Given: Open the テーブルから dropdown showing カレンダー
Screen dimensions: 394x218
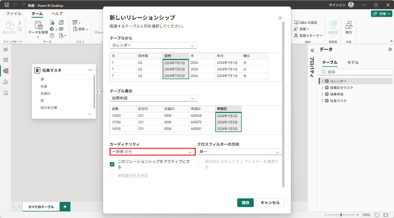Looking at the screenshot, I should pyautogui.click(x=153, y=45).
